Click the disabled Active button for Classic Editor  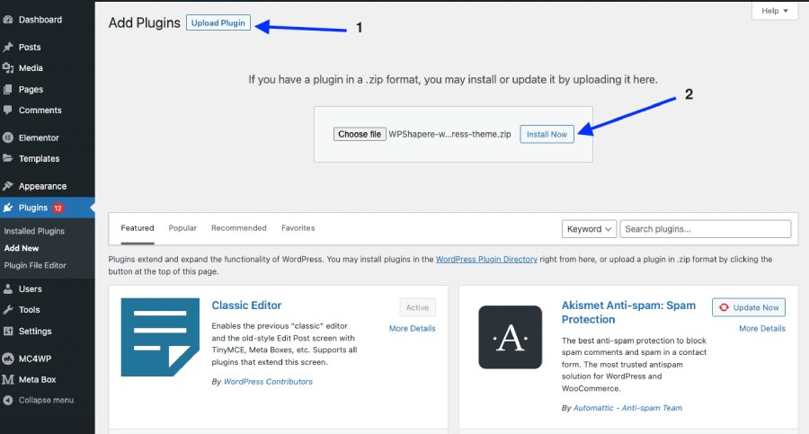click(417, 307)
